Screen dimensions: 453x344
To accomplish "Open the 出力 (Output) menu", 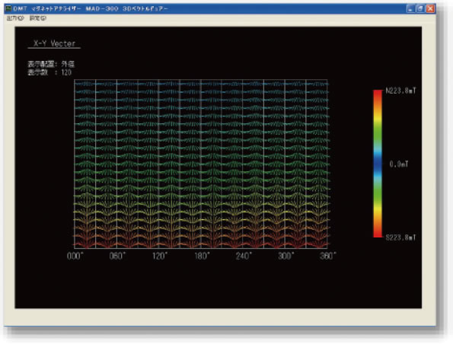I will coord(15,18).
